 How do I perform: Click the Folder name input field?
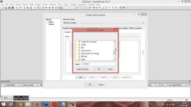(x=99, y=64)
